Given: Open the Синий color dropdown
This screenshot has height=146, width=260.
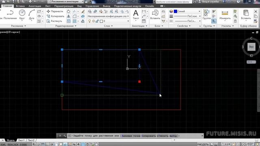Looking at the screenshot, I should pos(187,11).
